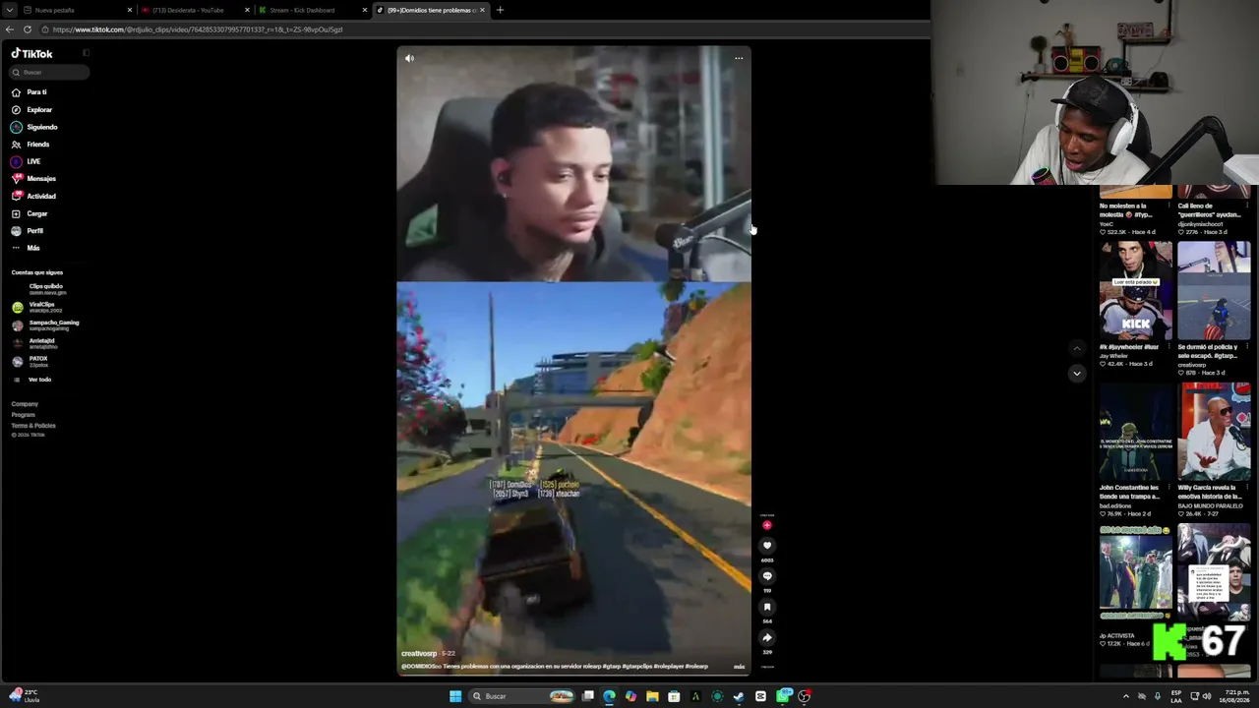
Task: Click the Windows taskbar Buscar search box
Action: coord(522,696)
